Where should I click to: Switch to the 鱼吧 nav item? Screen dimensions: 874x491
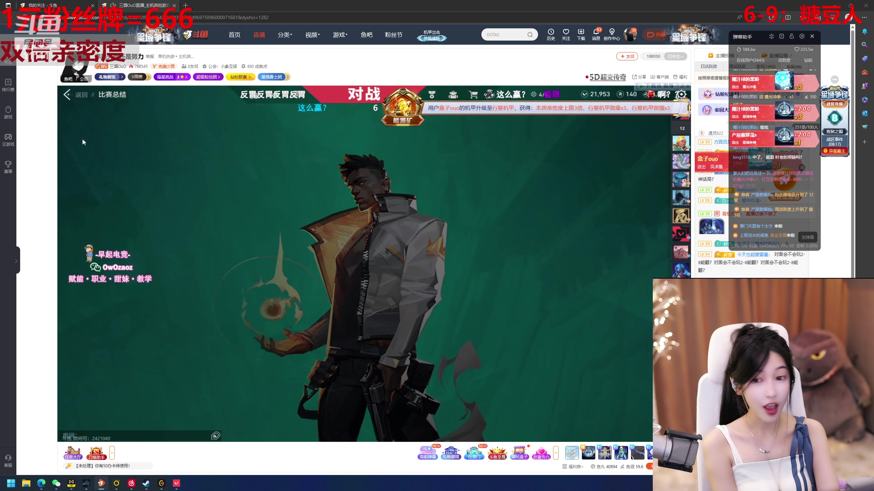366,35
